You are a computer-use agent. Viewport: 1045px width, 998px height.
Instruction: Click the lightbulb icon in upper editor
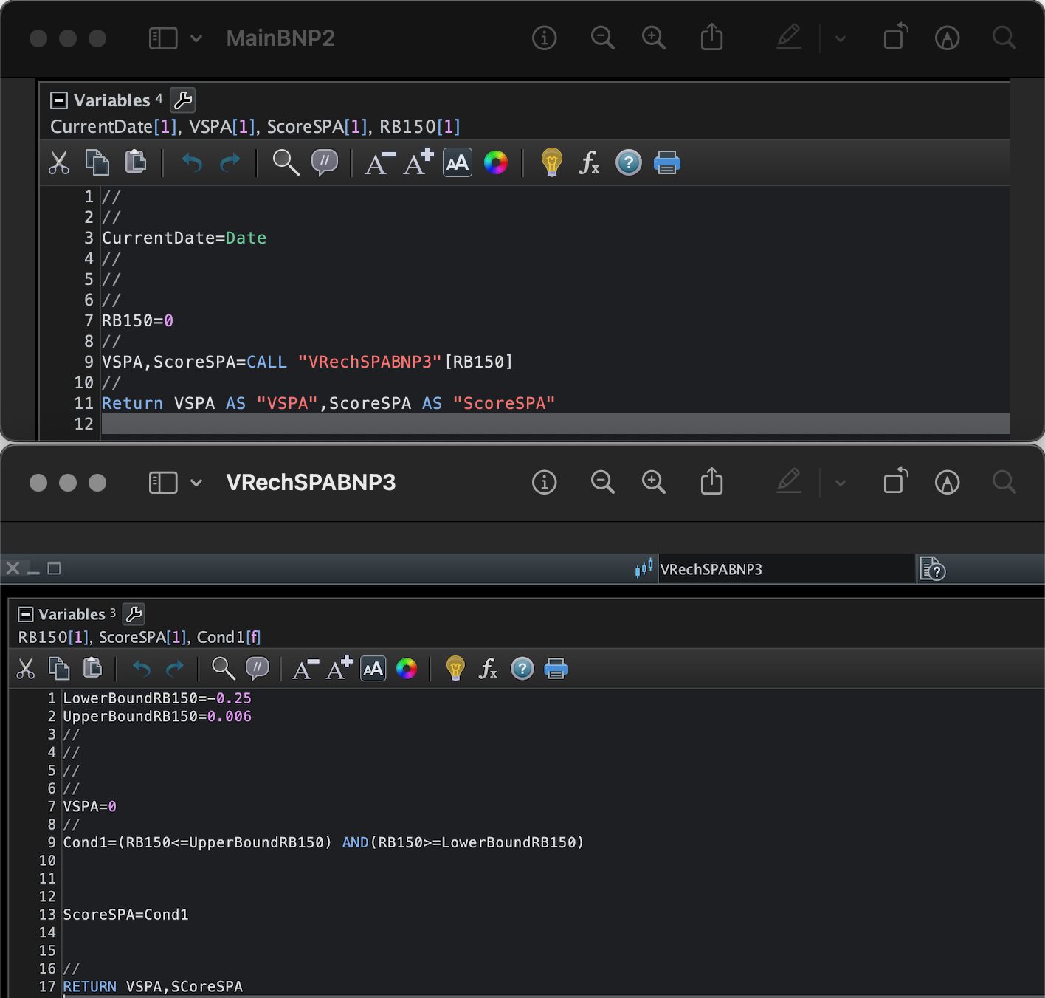(551, 162)
